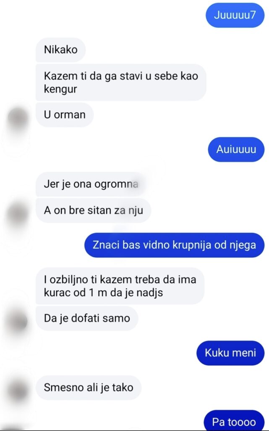269x431 pixels.
Task: Click the partially visible avatar at the bottom left
Action: coord(14,428)
